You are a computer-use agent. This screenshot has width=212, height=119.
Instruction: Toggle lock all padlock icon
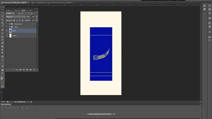(x=23, y=20)
